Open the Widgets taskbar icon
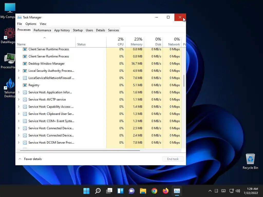 (120, 191)
